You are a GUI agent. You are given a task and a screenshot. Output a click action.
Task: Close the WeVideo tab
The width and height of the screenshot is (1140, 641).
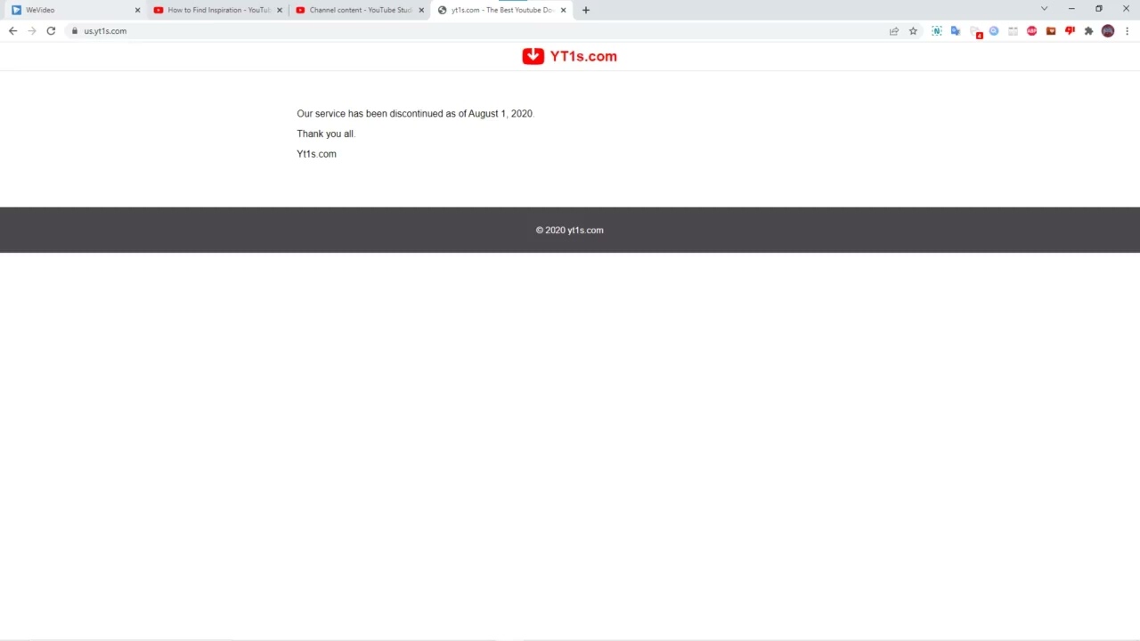(x=137, y=11)
